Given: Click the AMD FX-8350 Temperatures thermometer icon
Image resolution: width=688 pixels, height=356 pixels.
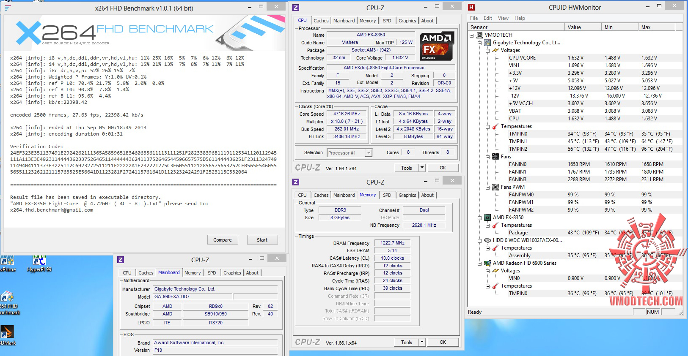Looking at the screenshot, I should click(x=495, y=225).
